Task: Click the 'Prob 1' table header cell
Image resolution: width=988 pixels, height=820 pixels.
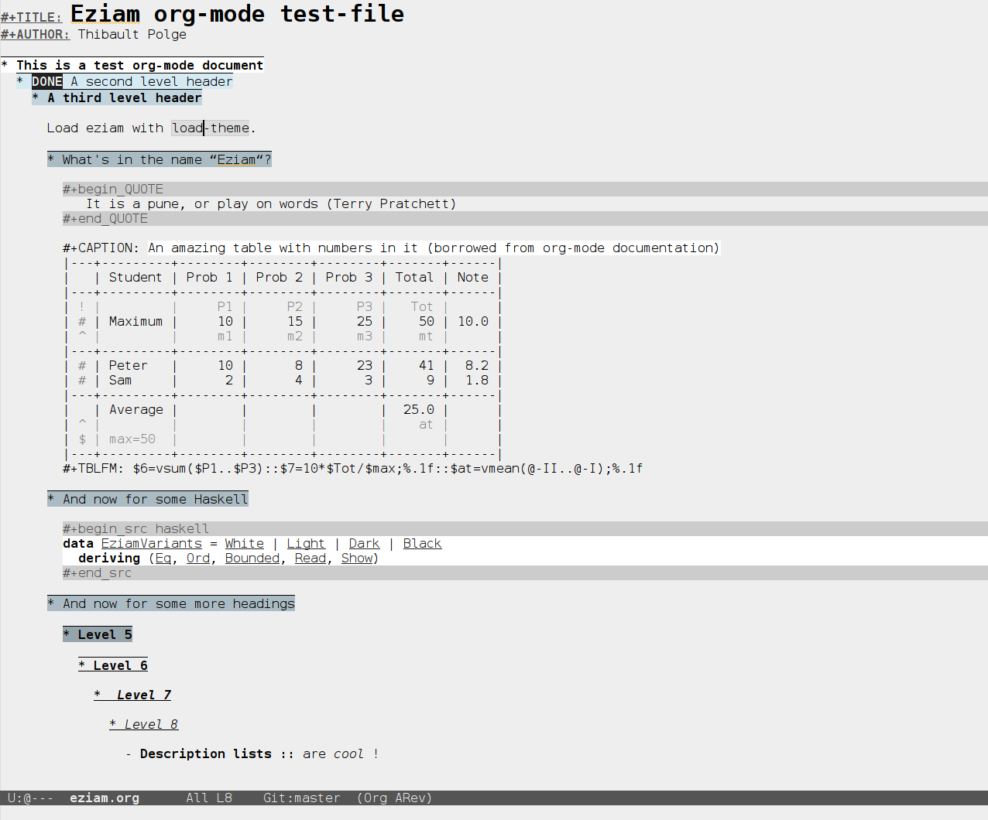Action: pyautogui.click(x=209, y=278)
